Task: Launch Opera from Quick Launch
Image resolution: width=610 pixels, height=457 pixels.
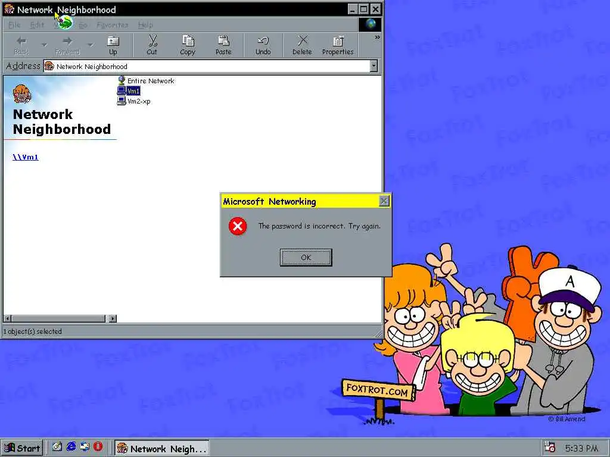Action: tap(98, 447)
